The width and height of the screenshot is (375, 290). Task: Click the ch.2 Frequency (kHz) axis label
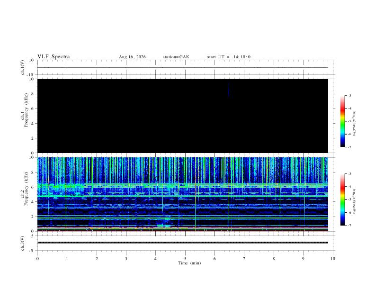coord(24,189)
